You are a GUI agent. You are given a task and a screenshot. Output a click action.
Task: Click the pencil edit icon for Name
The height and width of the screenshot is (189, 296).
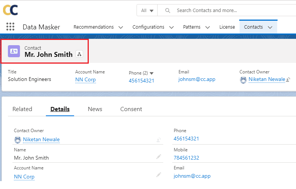click(159, 157)
